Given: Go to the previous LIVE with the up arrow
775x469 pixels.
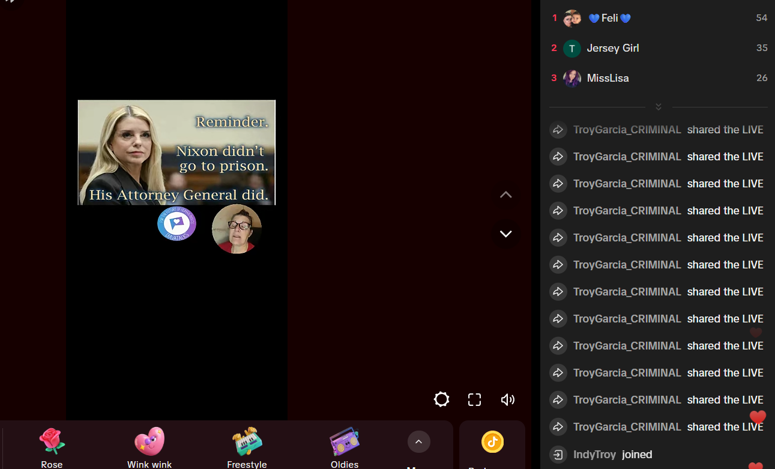Looking at the screenshot, I should pyautogui.click(x=506, y=195).
